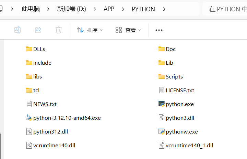Select the python312.dll file icon
Viewport: 247px width, 159px height.
(x=29, y=132)
